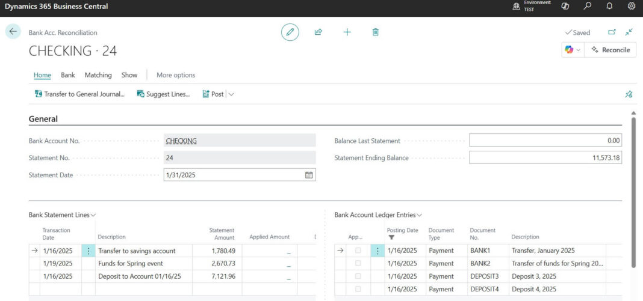Expand the Bank Statement Lines menu
The image size is (643, 301).
pyautogui.click(x=93, y=214)
